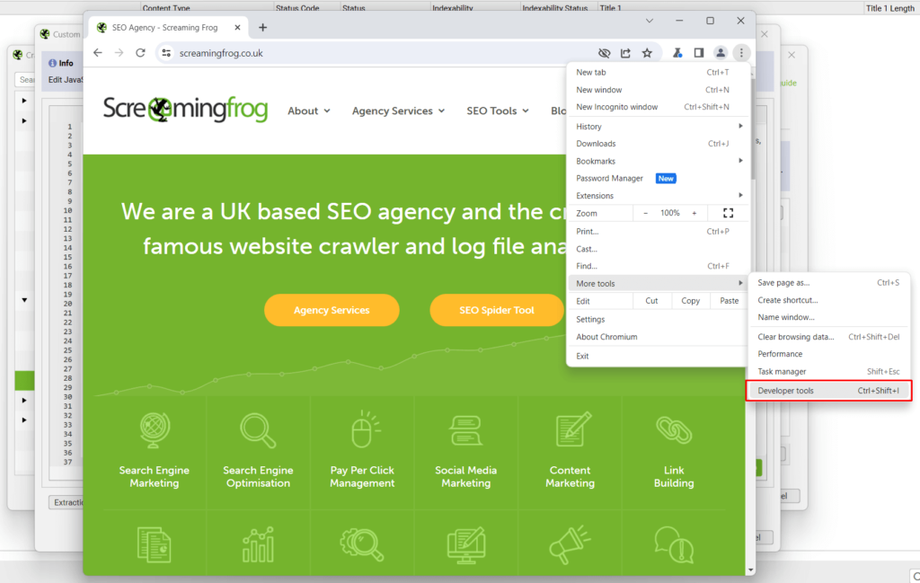Click the back navigation arrow
Screen dimensions: 920x583
pos(98,53)
